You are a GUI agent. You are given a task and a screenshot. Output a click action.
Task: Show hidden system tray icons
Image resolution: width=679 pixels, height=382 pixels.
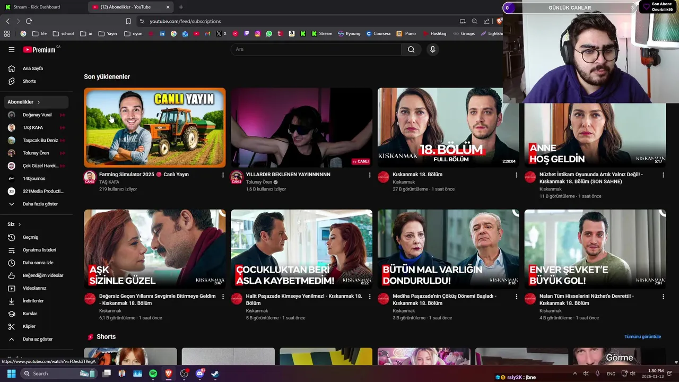[574, 374]
